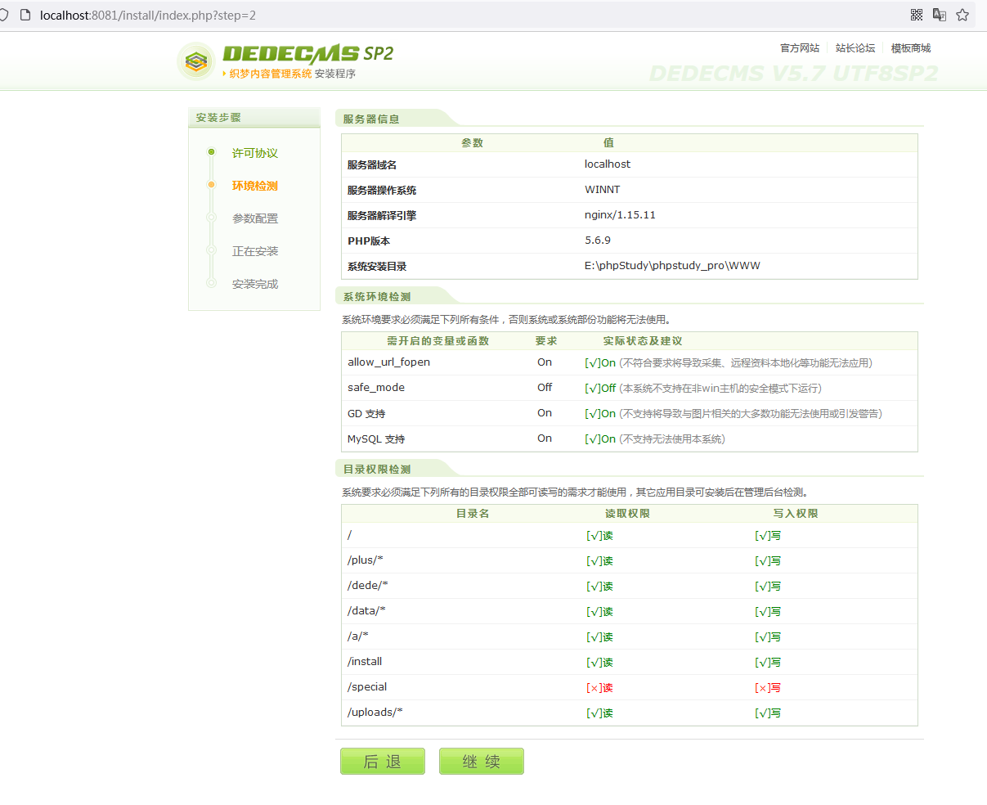Click the GD 支持 row label
The height and width of the screenshot is (805, 987).
(x=366, y=413)
